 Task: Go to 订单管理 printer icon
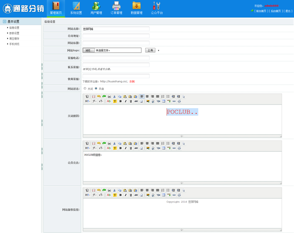point(116,8)
